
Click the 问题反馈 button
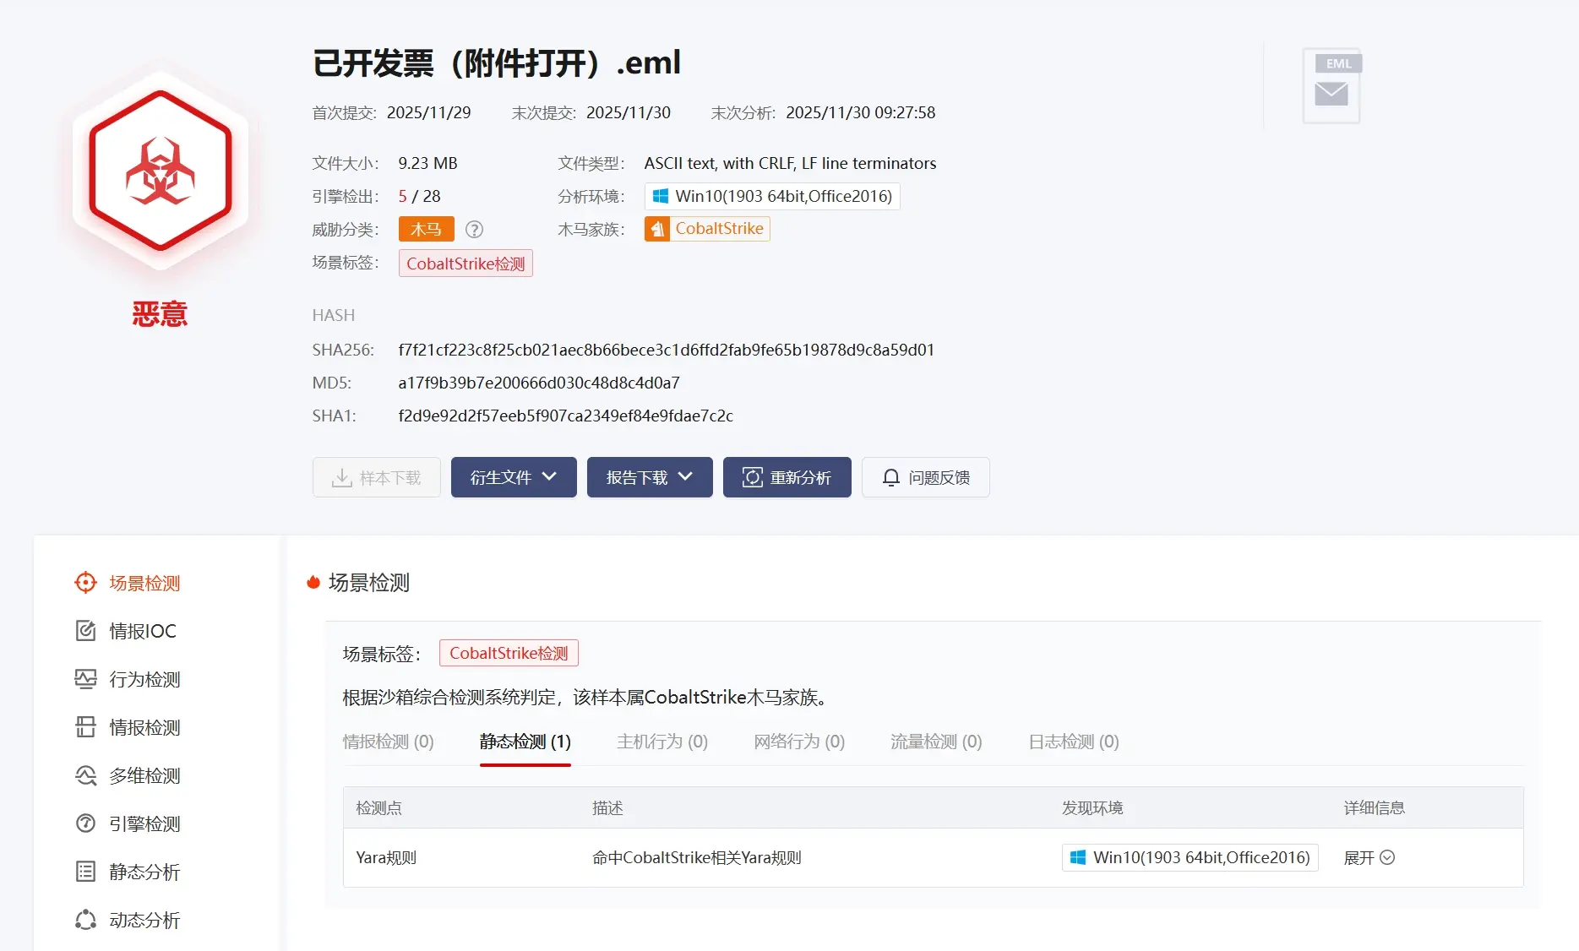pyautogui.click(x=925, y=477)
